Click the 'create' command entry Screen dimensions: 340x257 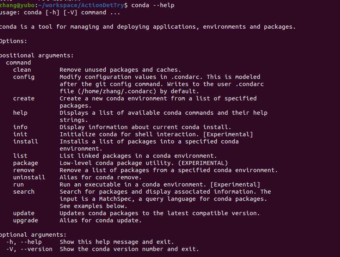click(x=24, y=98)
